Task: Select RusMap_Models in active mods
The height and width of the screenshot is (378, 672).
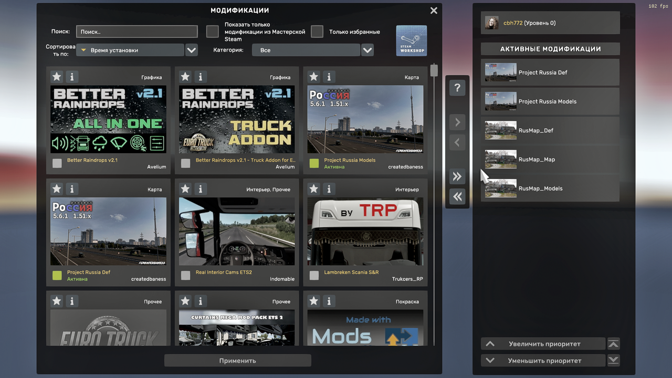Action: point(550,188)
